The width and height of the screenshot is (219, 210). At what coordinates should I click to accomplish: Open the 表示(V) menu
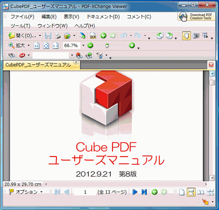point(71,17)
